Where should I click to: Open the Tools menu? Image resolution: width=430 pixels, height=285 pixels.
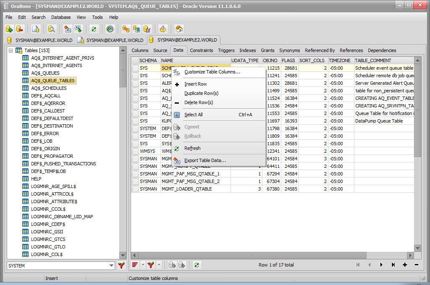[x=97, y=17]
